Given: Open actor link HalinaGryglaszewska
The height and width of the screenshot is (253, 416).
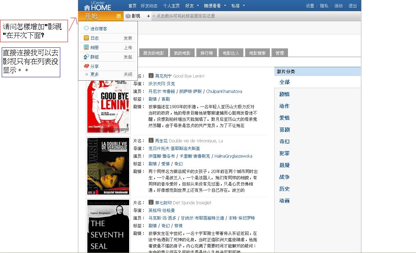Looking at the screenshot, I should [233, 156].
